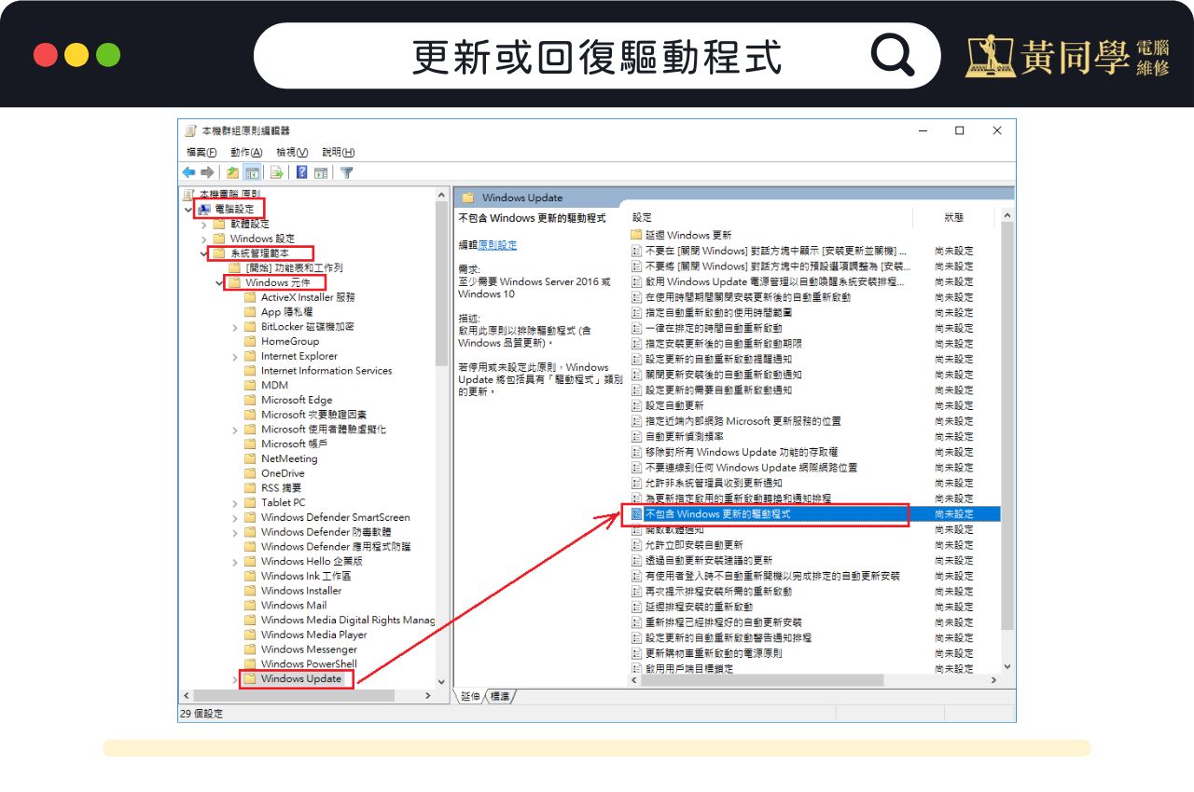Screen dimensions: 1194x792
Task: Open the 說明(H) menu
Action: click(x=339, y=152)
